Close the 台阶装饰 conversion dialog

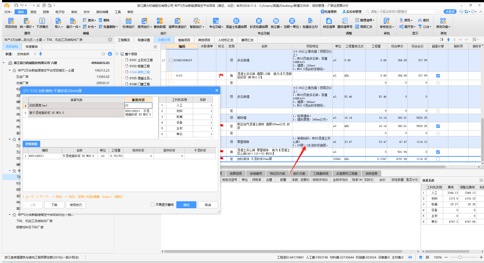(217, 91)
